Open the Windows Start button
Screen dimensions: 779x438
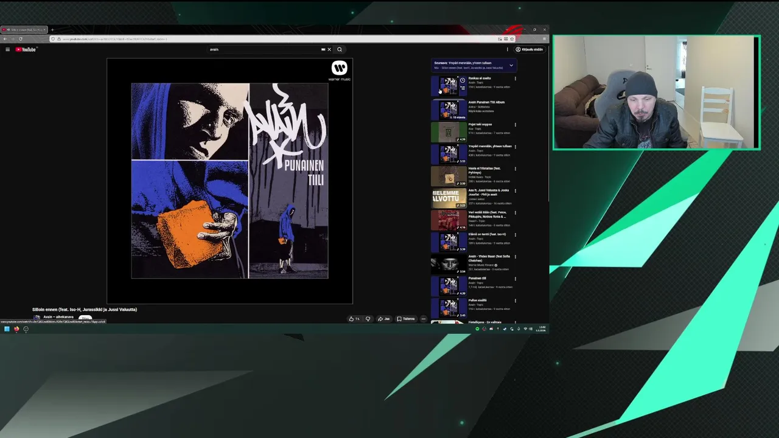click(7, 329)
